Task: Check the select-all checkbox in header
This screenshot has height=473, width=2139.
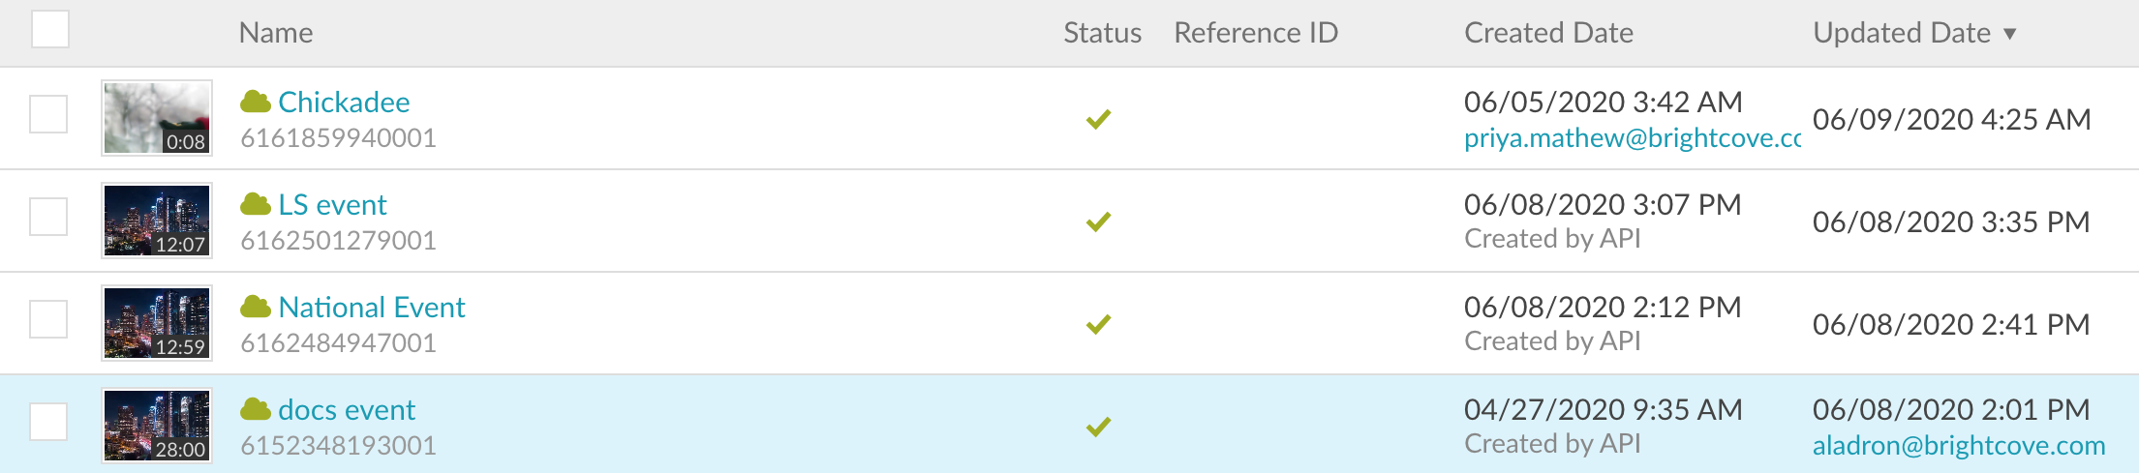Action: (x=50, y=29)
